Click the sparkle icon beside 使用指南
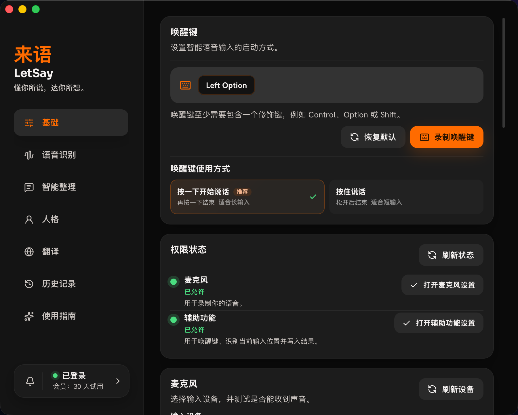518x415 pixels. pos(29,316)
